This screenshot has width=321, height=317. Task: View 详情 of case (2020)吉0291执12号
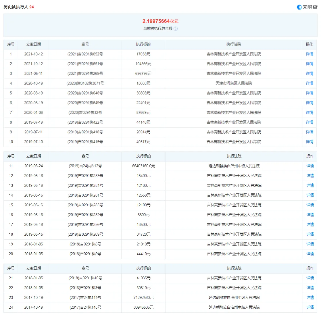click(x=309, y=113)
